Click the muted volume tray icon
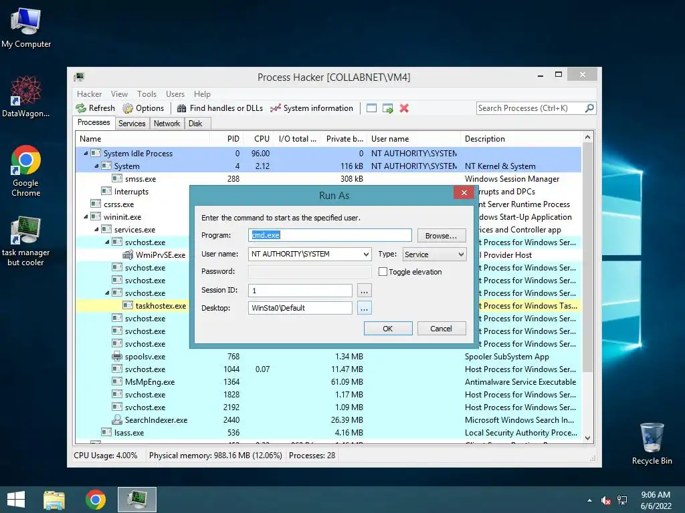The height and width of the screenshot is (513, 685). [606, 500]
